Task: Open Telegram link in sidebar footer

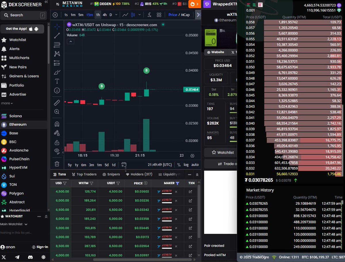Action: (17, 257)
